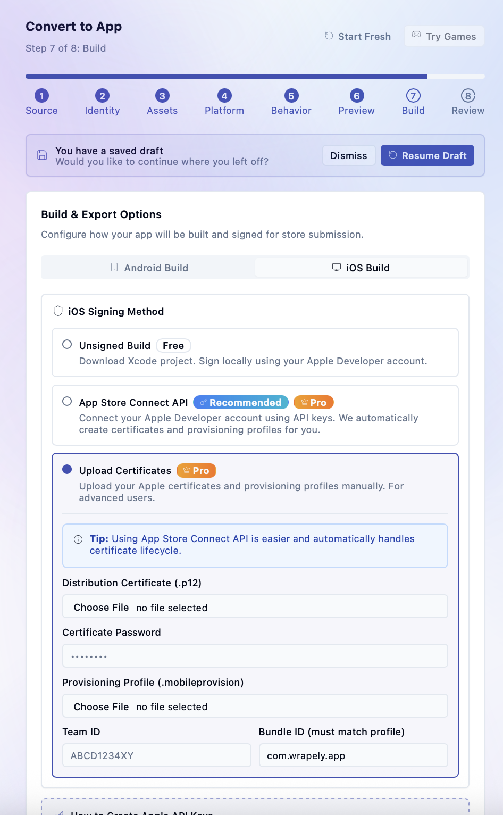Dismiss the saved draft notification
This screenshot has height=815, width=503.
349,155
